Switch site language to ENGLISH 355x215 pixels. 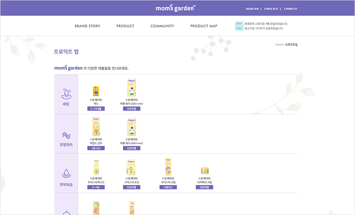click(271, 9)
